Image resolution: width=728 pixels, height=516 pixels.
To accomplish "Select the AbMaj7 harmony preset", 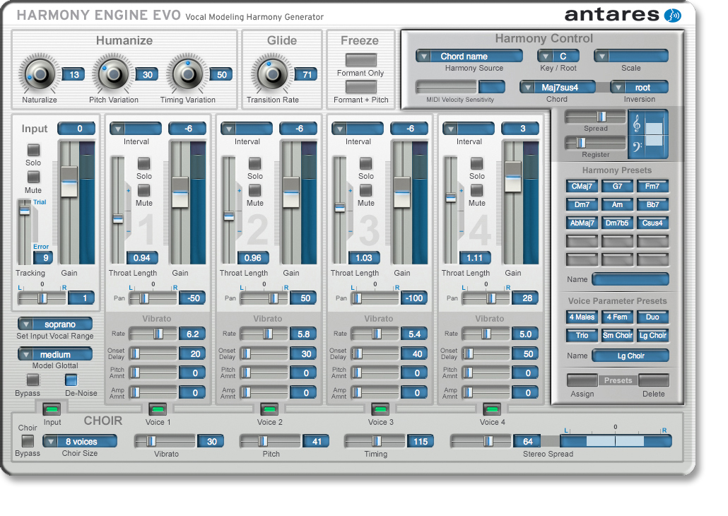I will click(582, 223).
